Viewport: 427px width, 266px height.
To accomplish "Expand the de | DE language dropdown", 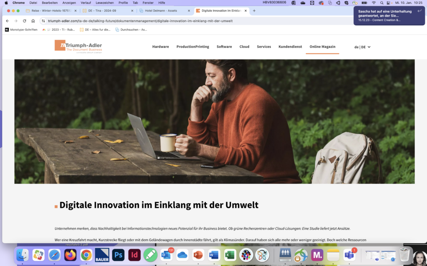I will pyautogui.click(x=362, y=47).
